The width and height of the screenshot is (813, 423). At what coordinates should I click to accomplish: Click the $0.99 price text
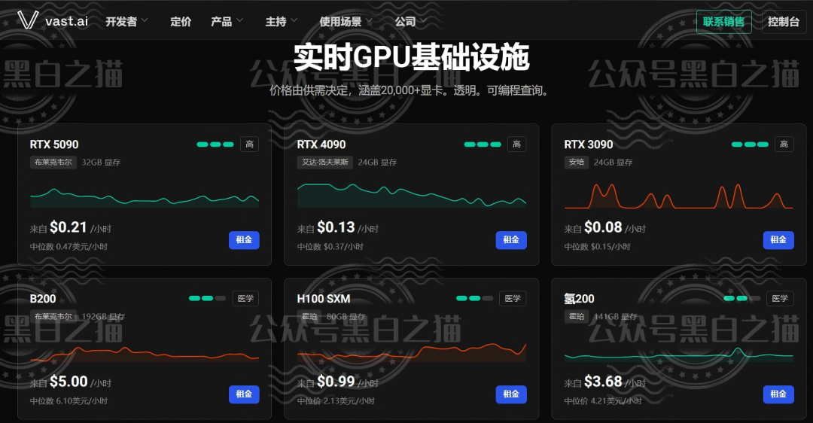click(336, 382)
